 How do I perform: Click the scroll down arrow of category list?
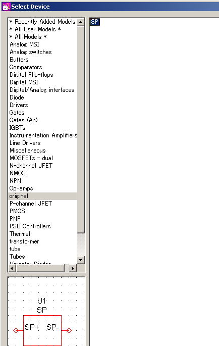81,260
